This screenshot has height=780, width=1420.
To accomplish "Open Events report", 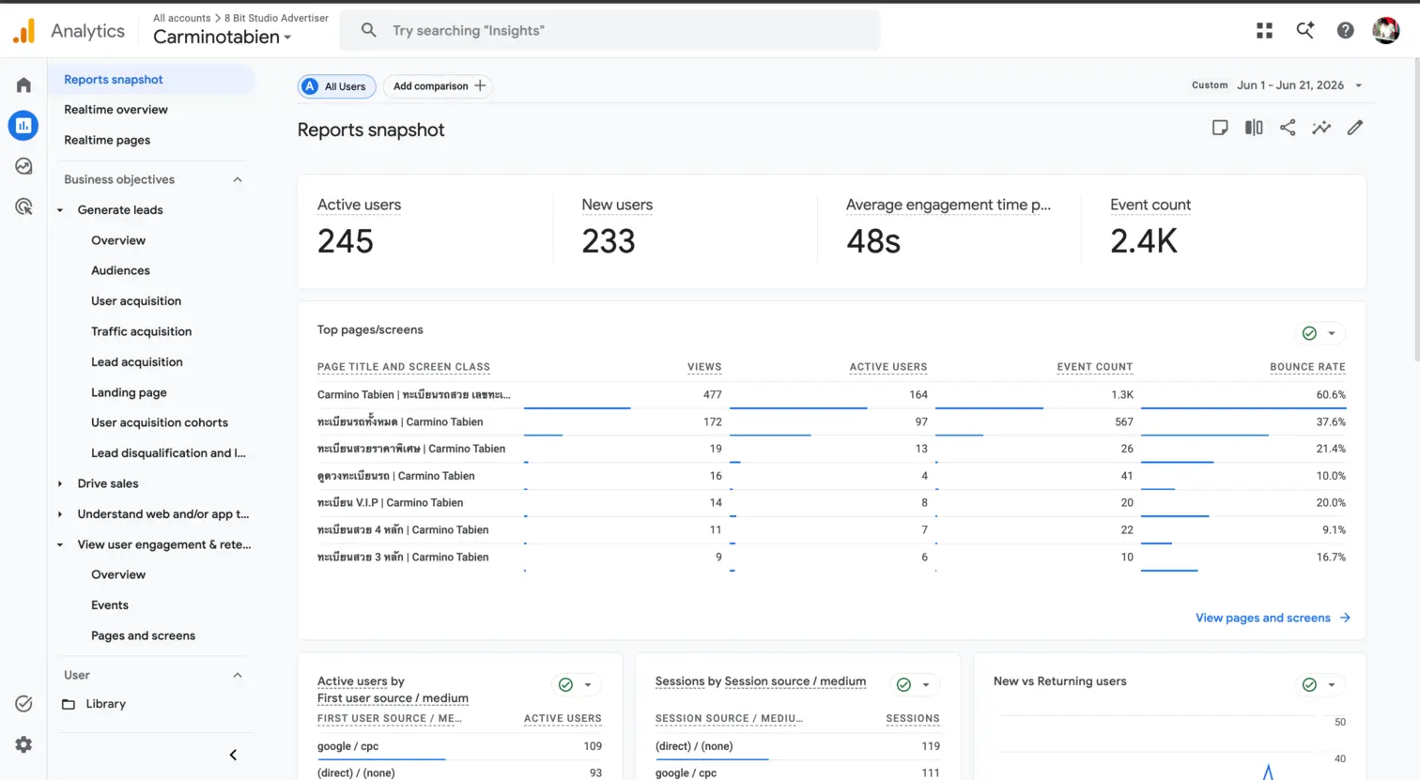I will click(x=110, y=605).
